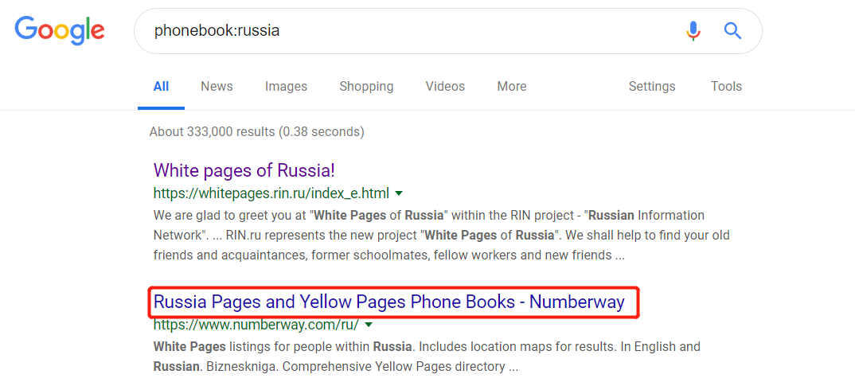Focus the search box containing phonebook:russia

398,31
